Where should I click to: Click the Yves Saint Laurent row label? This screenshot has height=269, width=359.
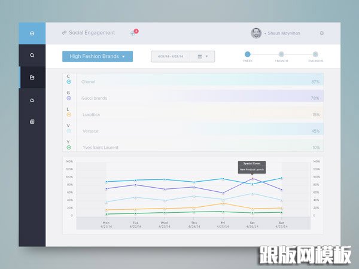click(x=101, y=148)
